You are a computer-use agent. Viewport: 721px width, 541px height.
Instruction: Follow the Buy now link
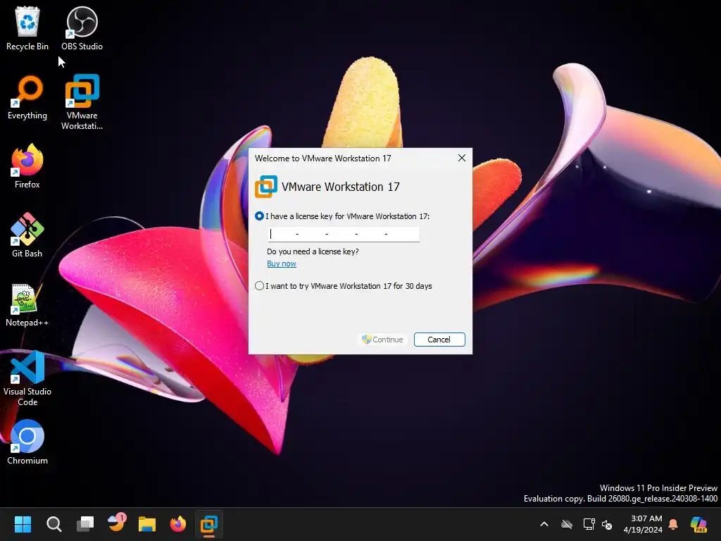tap(282, 263)
